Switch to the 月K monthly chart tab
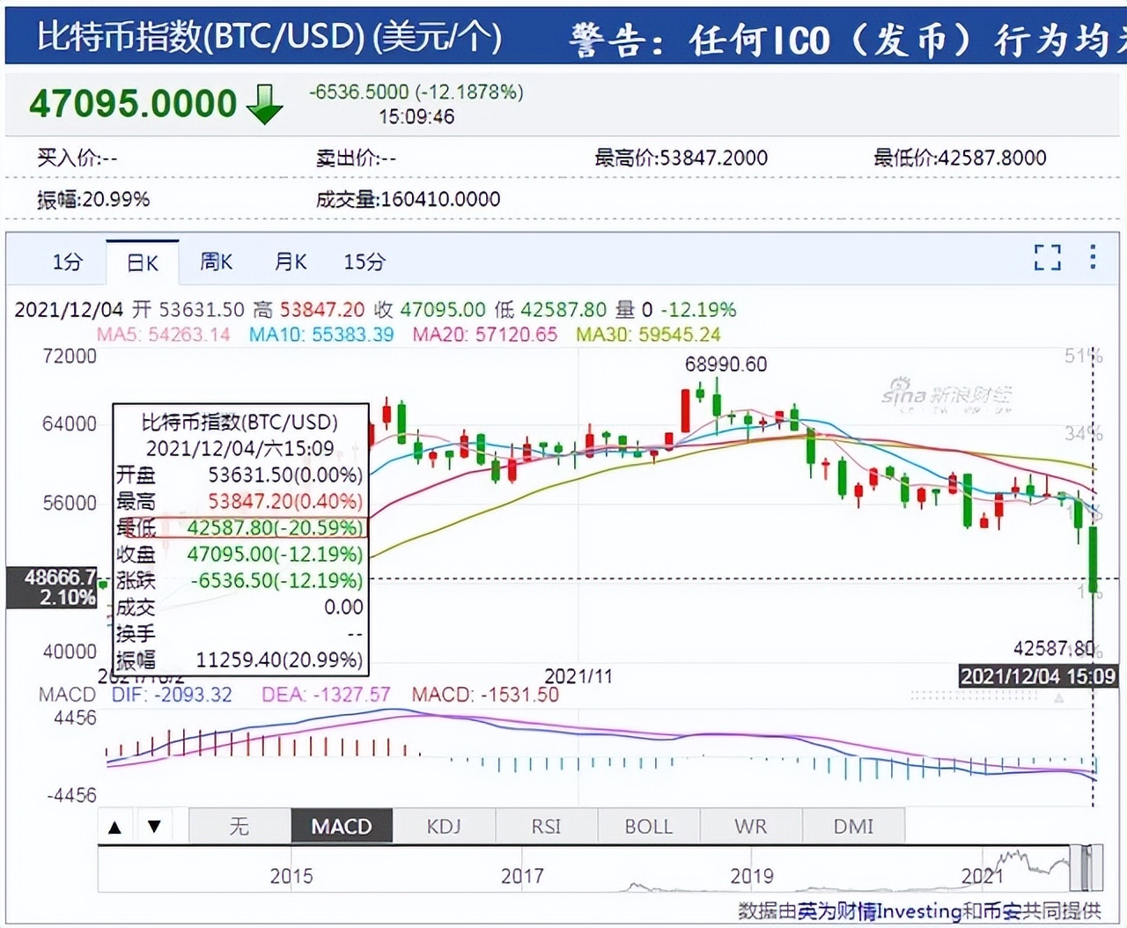This screenshot has height=928, width=1127. tap(290, 261)
